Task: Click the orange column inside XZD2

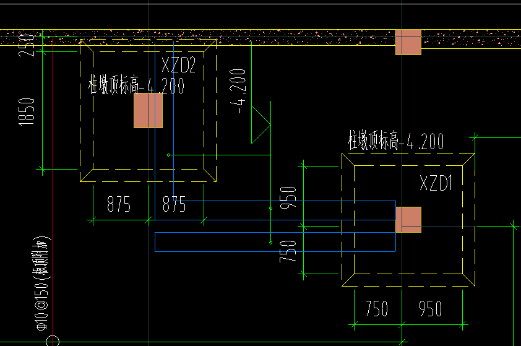Action: (148, 110)
